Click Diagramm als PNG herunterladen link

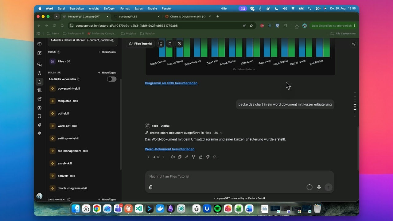click(x=171, y=83)
